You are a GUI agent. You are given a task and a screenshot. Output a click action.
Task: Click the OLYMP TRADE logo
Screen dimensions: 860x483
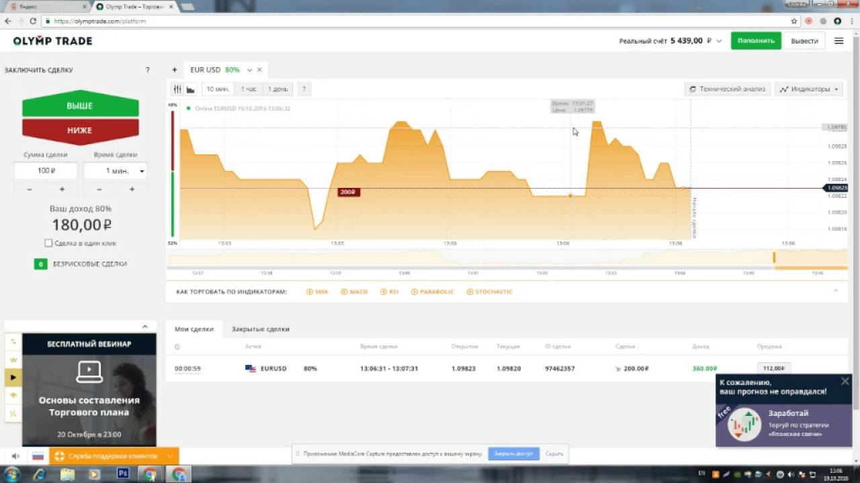pos(52,41)
